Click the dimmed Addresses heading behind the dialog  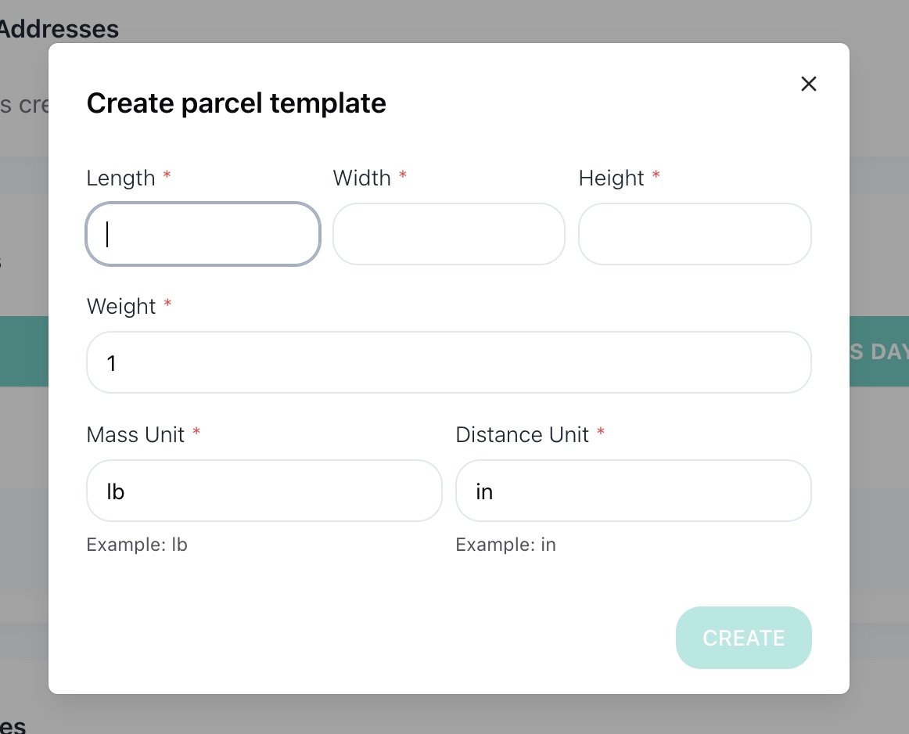tap(58, 29)
